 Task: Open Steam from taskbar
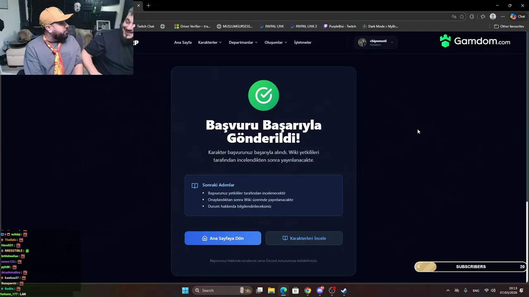point(344,290)
